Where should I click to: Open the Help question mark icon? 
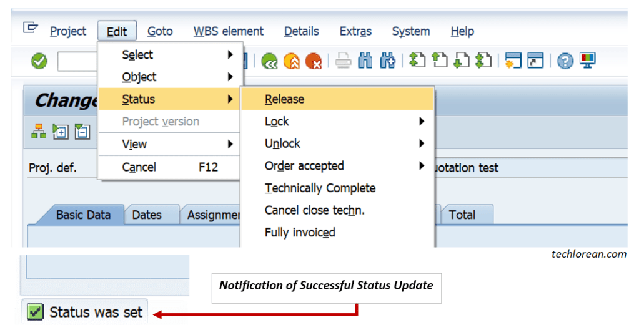(x=565, y=61)
